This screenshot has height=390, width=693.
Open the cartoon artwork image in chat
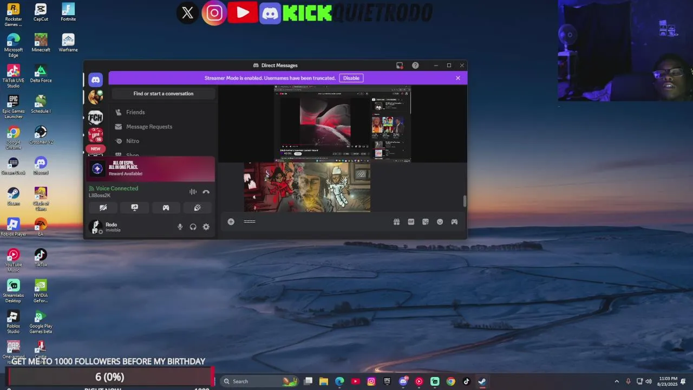[x=307, y=187]
